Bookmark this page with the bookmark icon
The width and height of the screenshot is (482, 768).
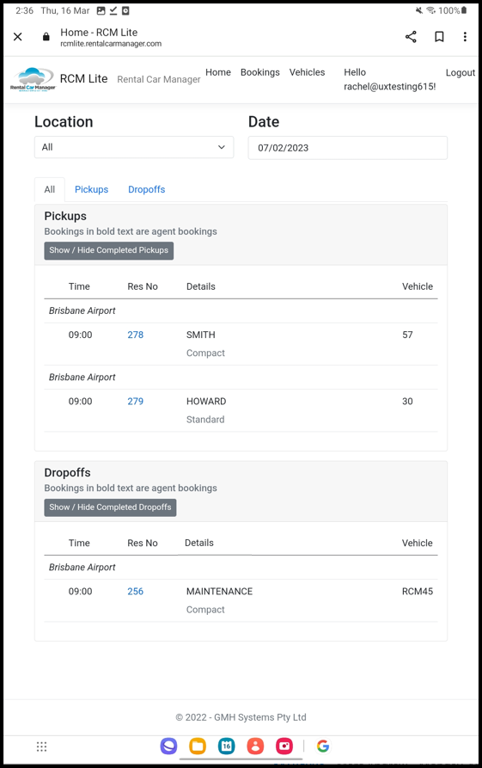point(439,37)
